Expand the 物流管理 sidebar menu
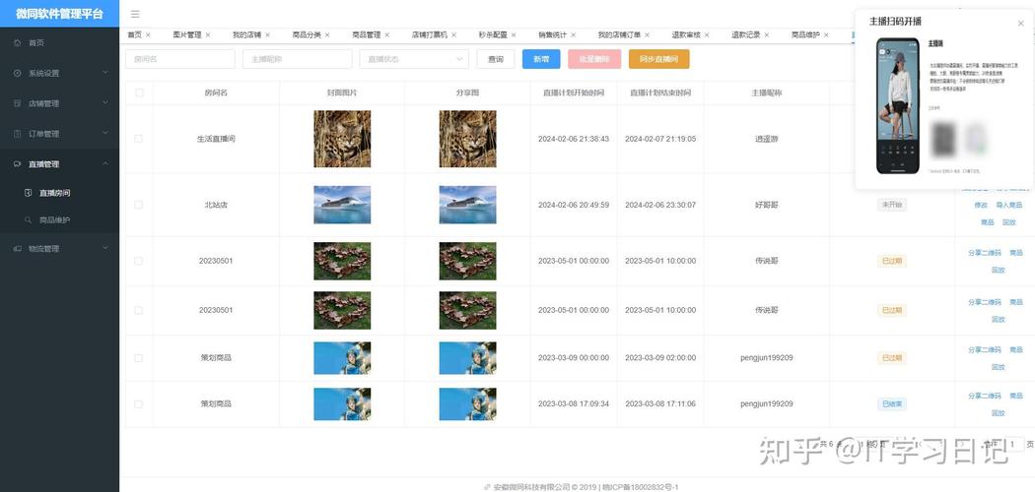 [x=104, y=248]
